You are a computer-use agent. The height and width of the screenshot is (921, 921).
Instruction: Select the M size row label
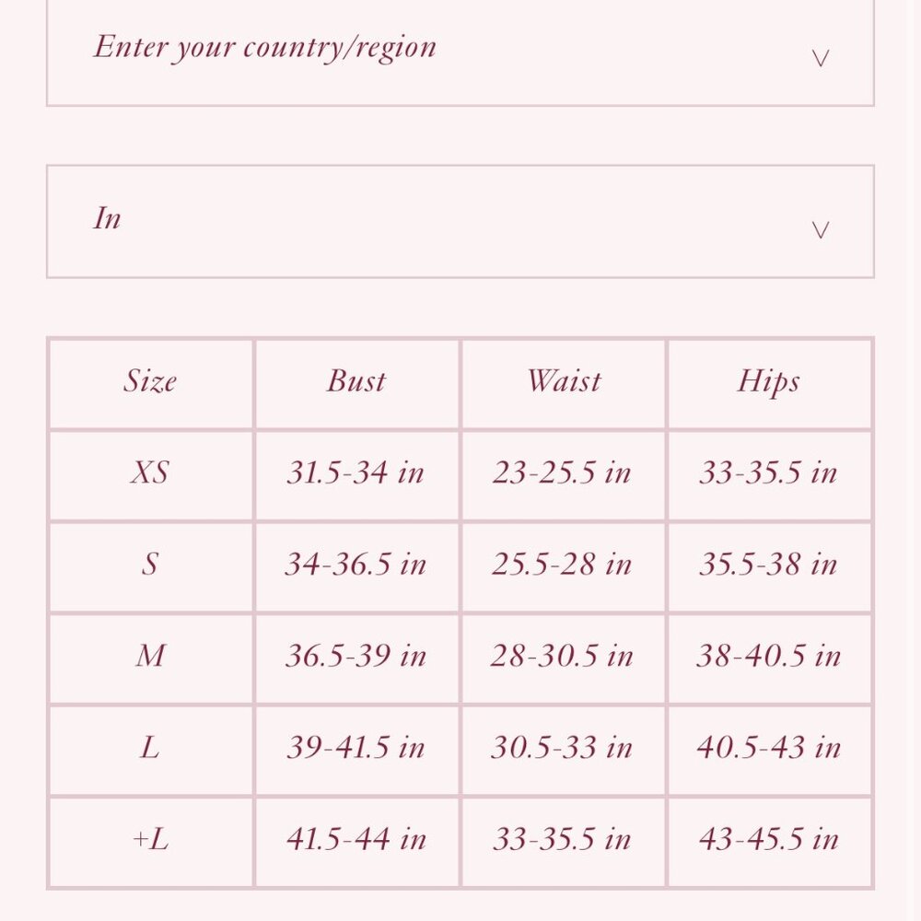(150, 656)
